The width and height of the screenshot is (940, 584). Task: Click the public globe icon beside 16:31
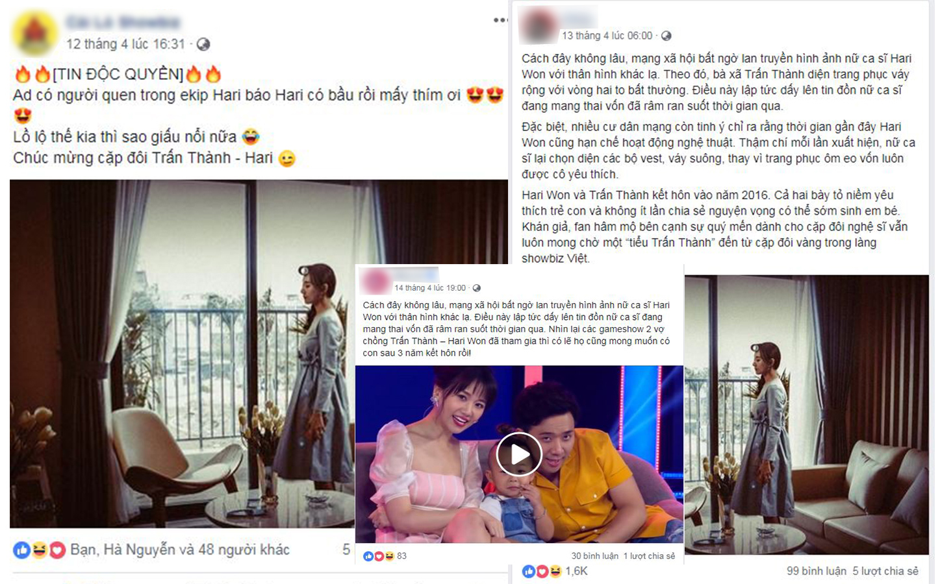pos(203,44)
